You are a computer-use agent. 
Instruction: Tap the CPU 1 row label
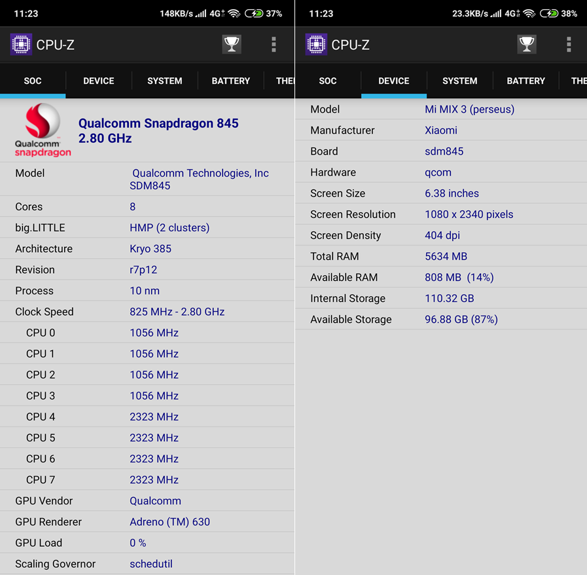tap(40, 354)
